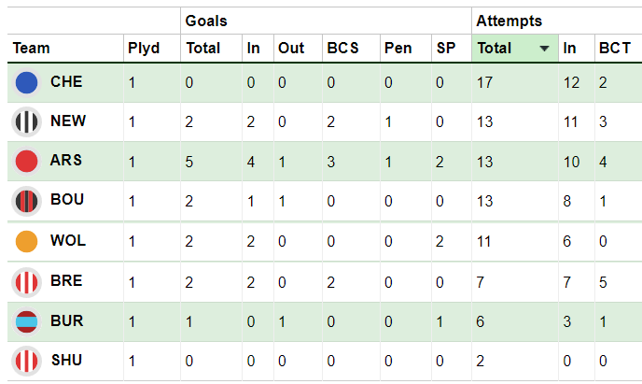Click the Arsenal red circle badge
642x384 pixels.
[x=27, y=161]
